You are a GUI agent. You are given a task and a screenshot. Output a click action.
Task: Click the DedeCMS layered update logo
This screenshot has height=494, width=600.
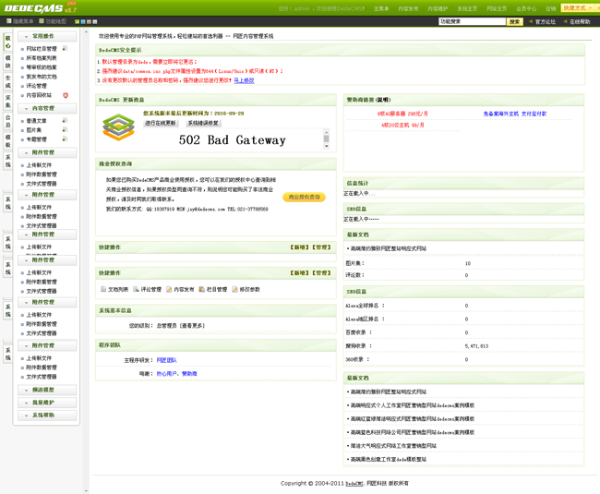118,128
